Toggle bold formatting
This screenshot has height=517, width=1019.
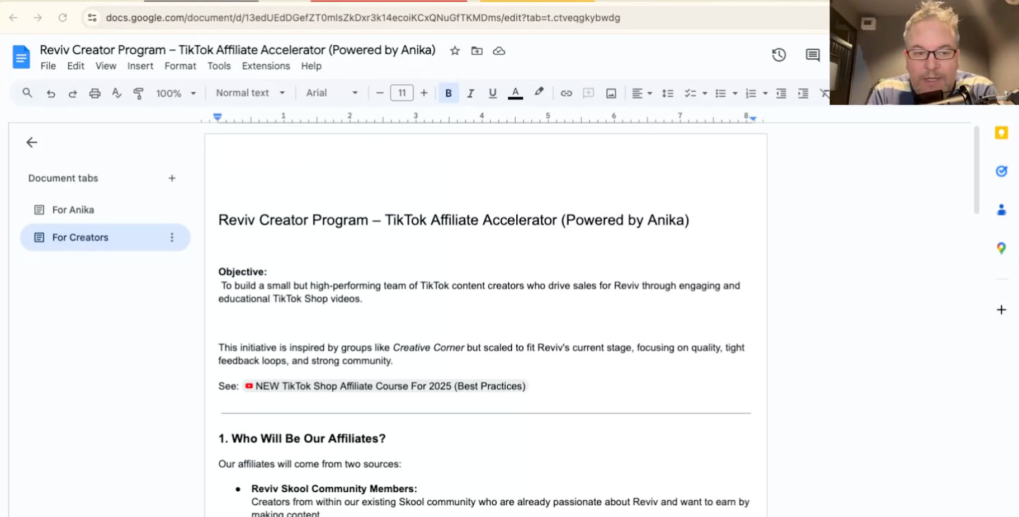point(448,93)
